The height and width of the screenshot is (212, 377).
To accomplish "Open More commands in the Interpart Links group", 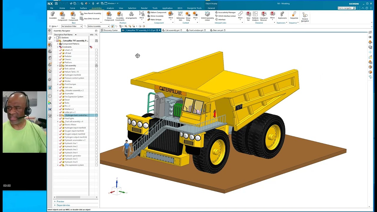I will pos(240,15).
